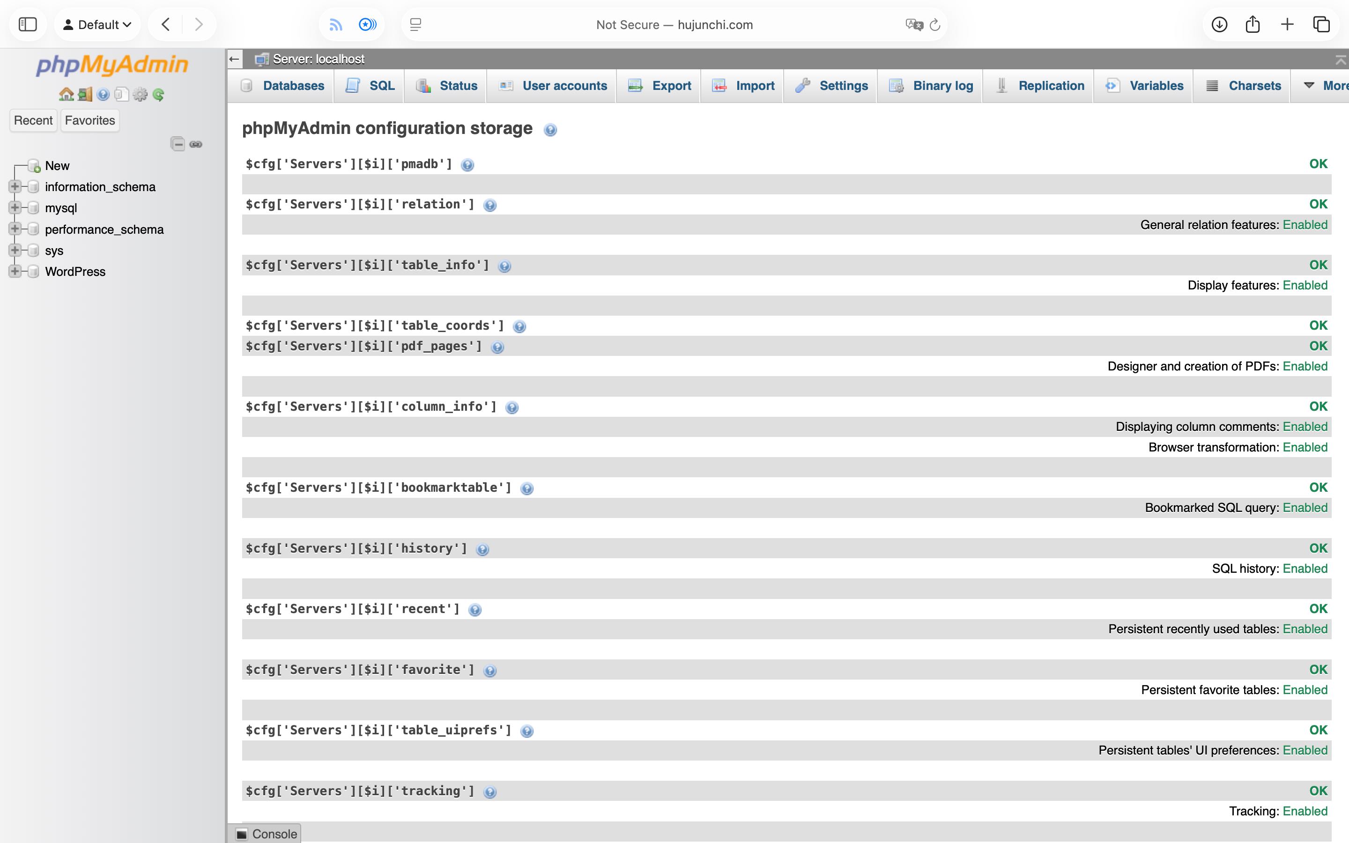Expand the WordPress database tree node
The image size is (1349, 843).
click(15, 272)
